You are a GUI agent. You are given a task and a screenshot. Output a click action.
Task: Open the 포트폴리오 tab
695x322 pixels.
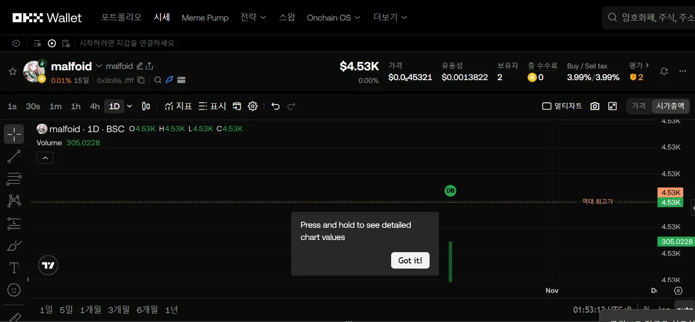click(121, 17)
